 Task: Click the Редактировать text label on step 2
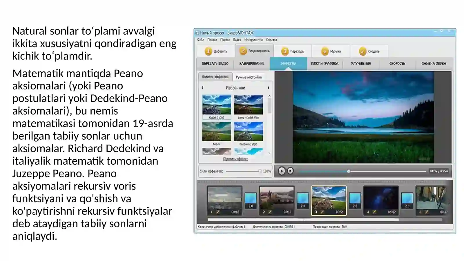(x=259, y=51)
